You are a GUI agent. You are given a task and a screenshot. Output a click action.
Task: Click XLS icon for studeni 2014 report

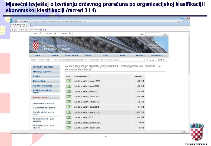(69, 128)
